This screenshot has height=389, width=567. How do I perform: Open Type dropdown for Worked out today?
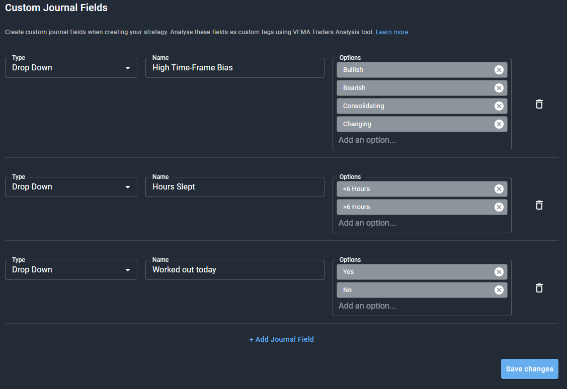(71, 270)
